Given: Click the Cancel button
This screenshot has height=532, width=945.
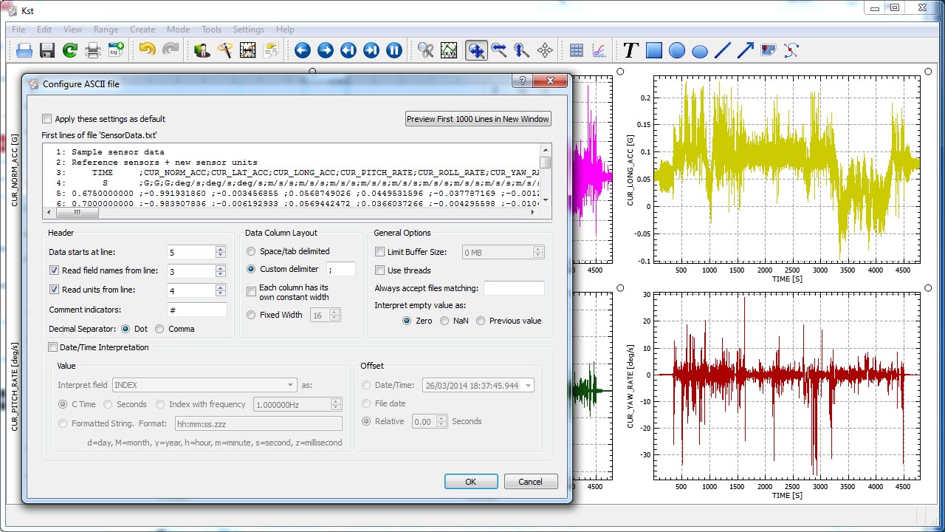Looking at the screenshot, I should (530, 482).
